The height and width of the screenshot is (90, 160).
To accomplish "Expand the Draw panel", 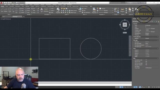I will click(x=9, y=14).
